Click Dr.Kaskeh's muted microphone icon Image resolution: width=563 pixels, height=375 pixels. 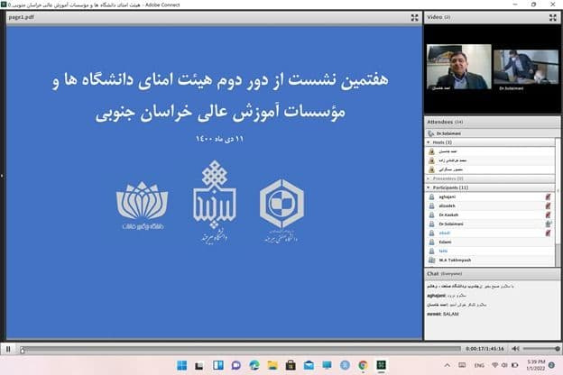tap(548, 215)
